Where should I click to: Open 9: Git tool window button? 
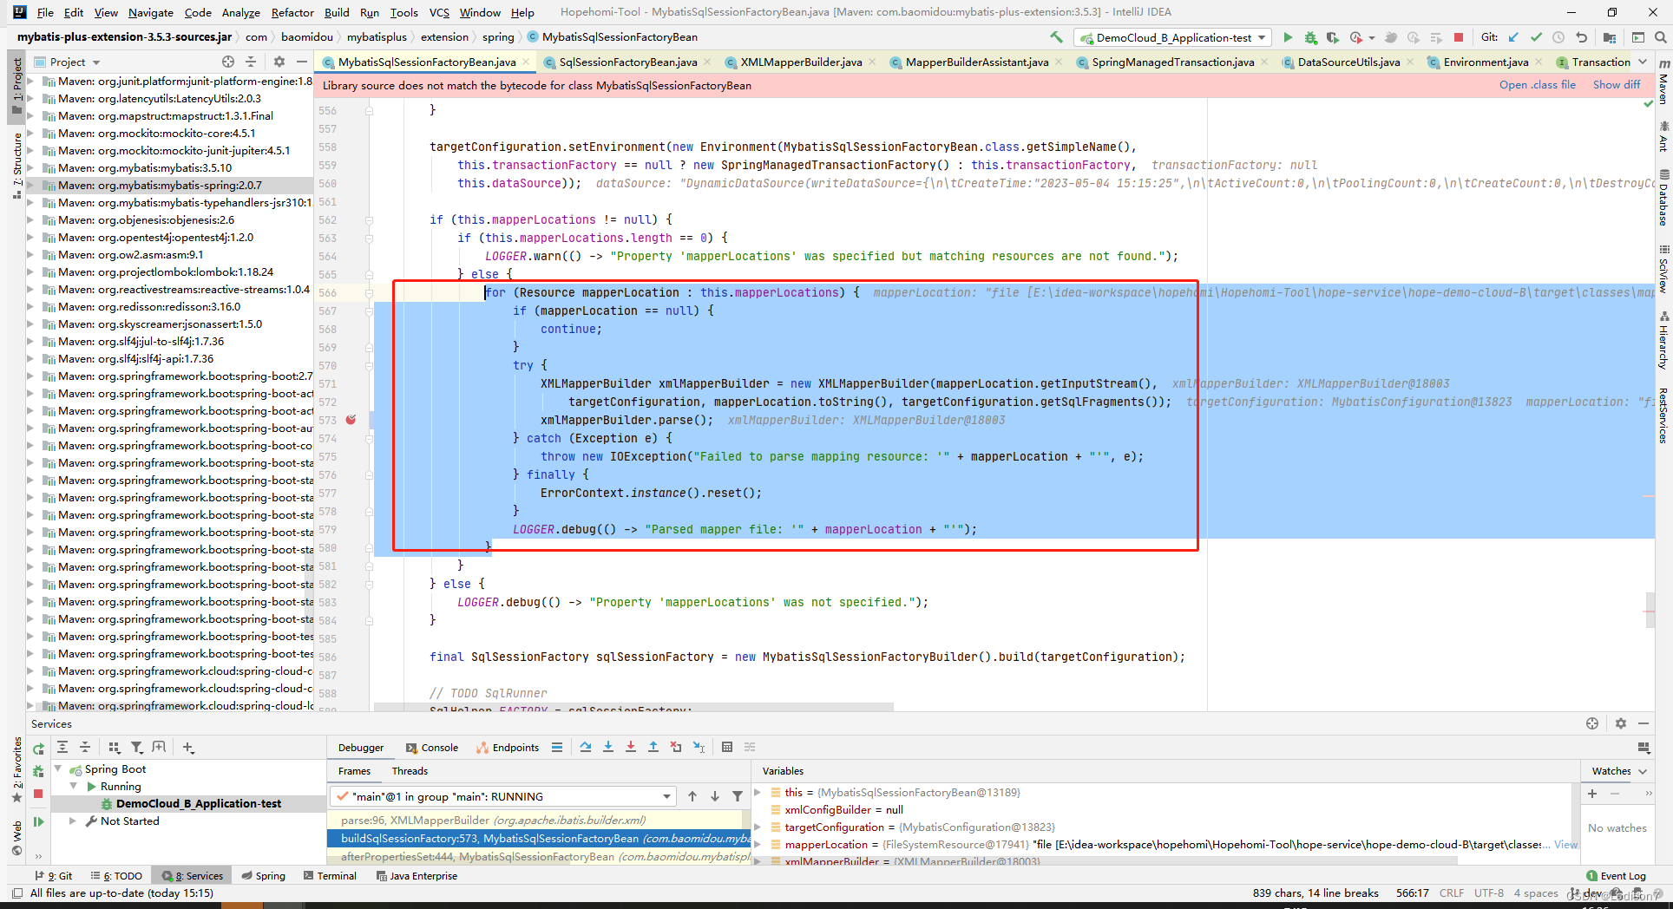[x=54, y=876]
